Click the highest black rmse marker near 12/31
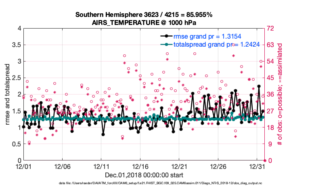The height and width of the screenshot is (189, 335). pos(259,86)
